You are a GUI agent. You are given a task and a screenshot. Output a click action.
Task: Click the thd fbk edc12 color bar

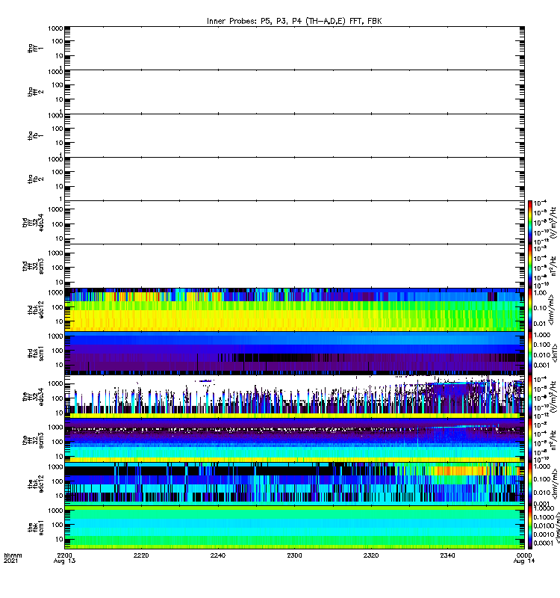pos(530,309)
